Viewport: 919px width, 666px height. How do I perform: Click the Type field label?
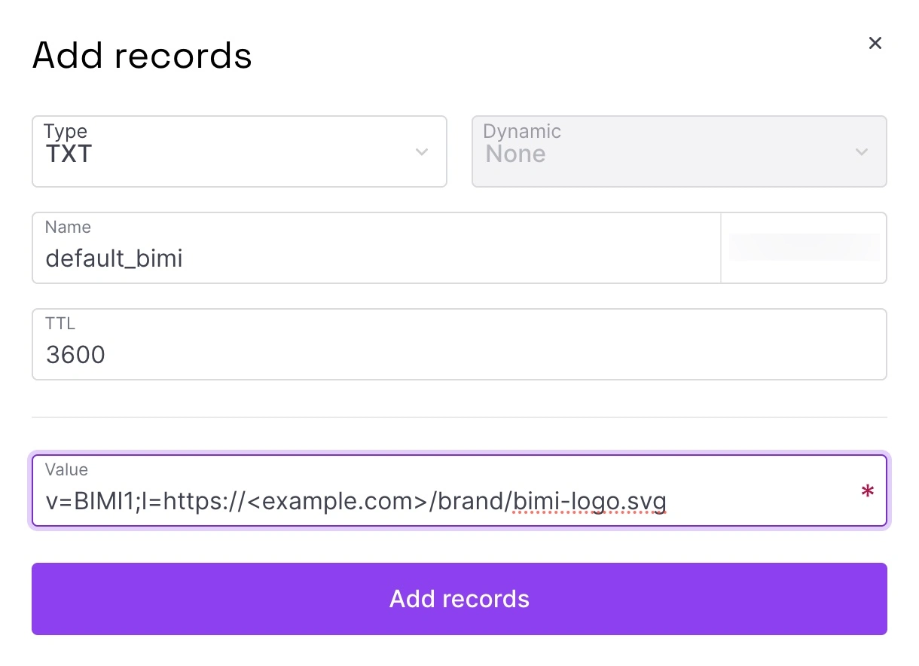(x=66, y=131)
